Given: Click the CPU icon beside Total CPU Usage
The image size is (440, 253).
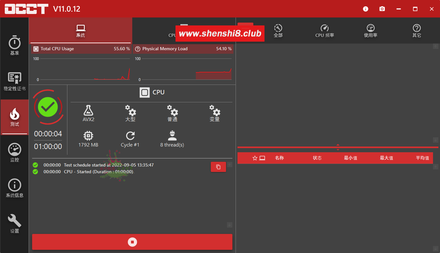Looking at the screenshot, I should click(36, 49).
